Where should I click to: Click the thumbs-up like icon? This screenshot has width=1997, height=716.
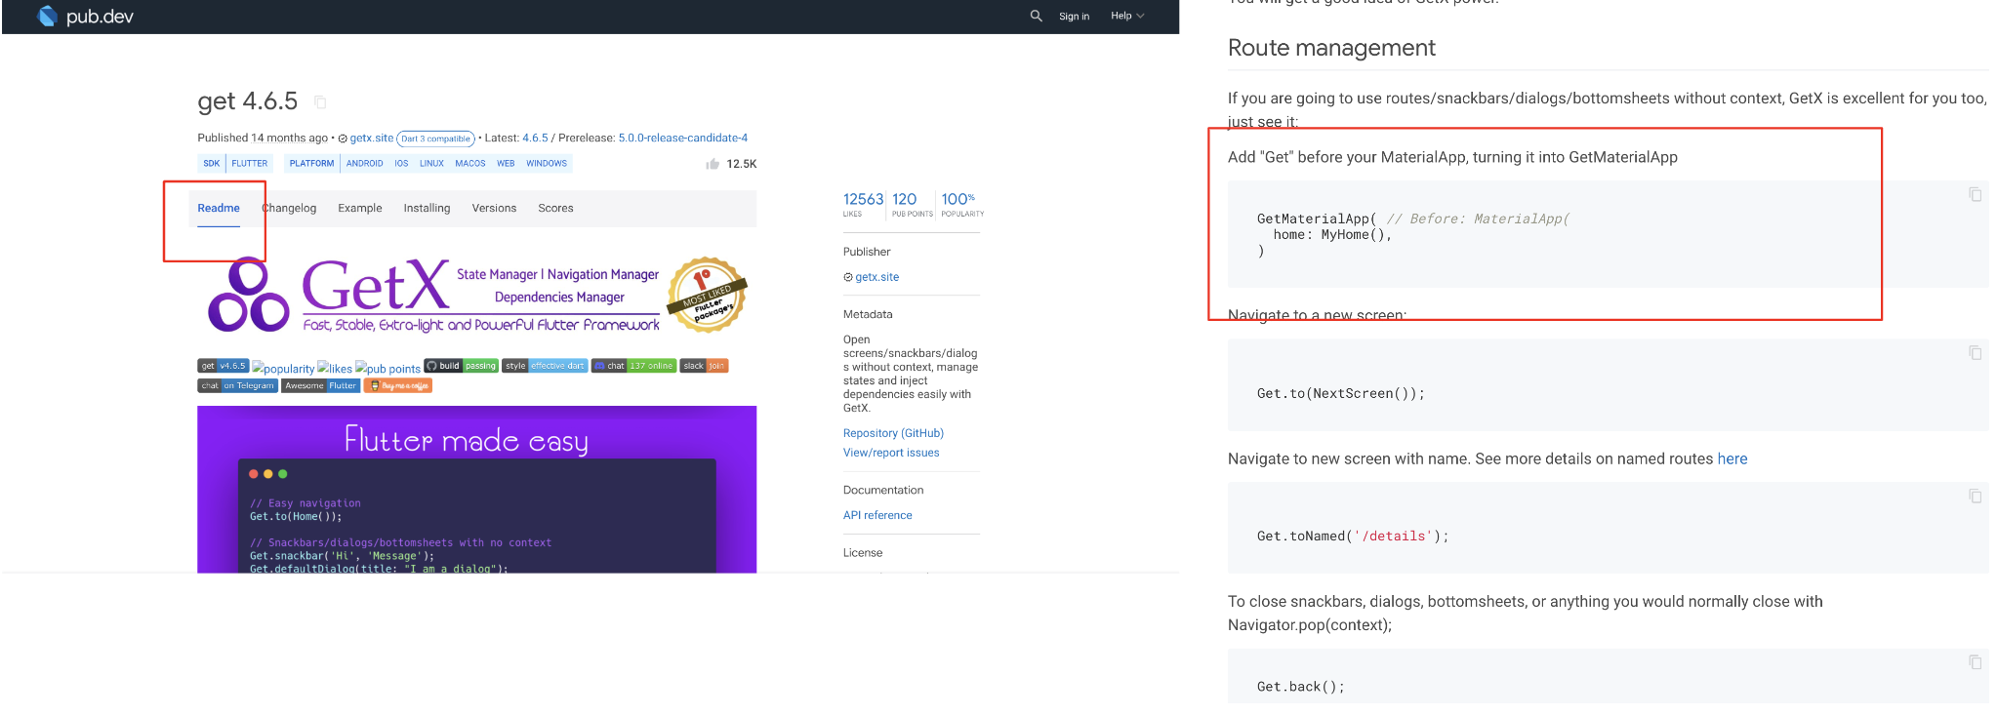[x=713, y=164]
